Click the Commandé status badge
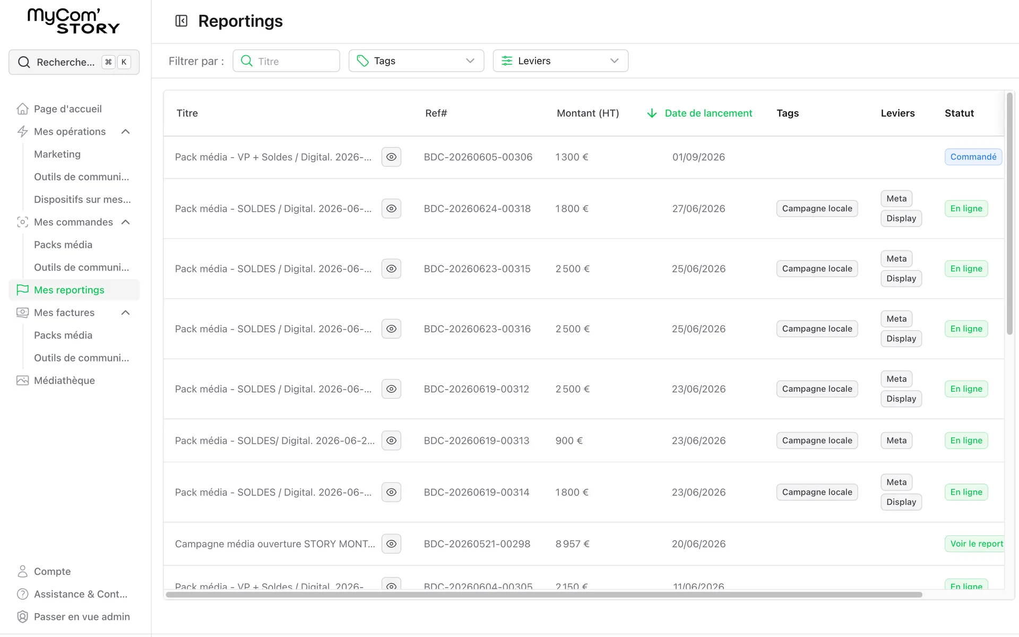1019x637 pixels. (x=973, y=157)
